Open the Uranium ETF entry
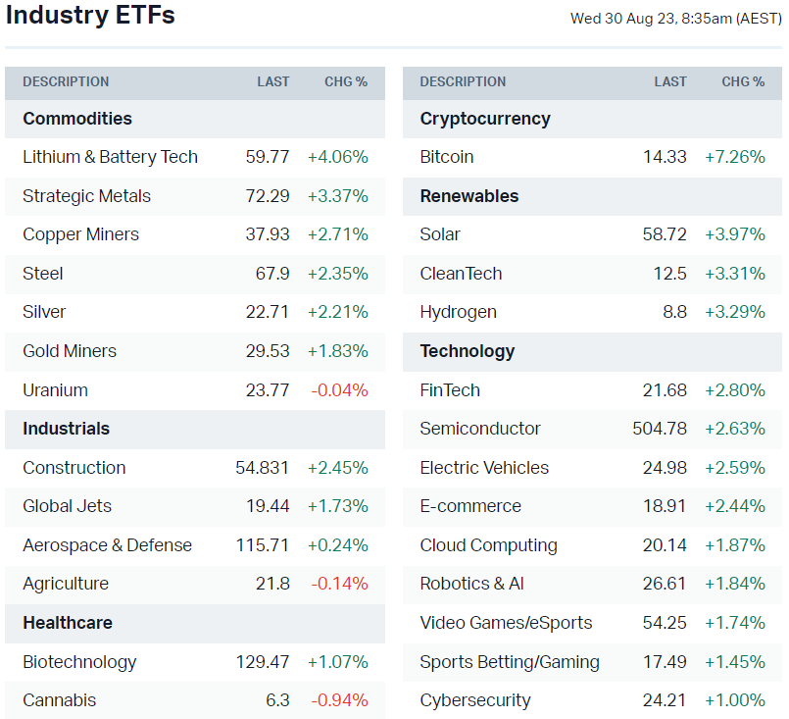This screenshot has height=719, width=789. (x=55, y=390)
